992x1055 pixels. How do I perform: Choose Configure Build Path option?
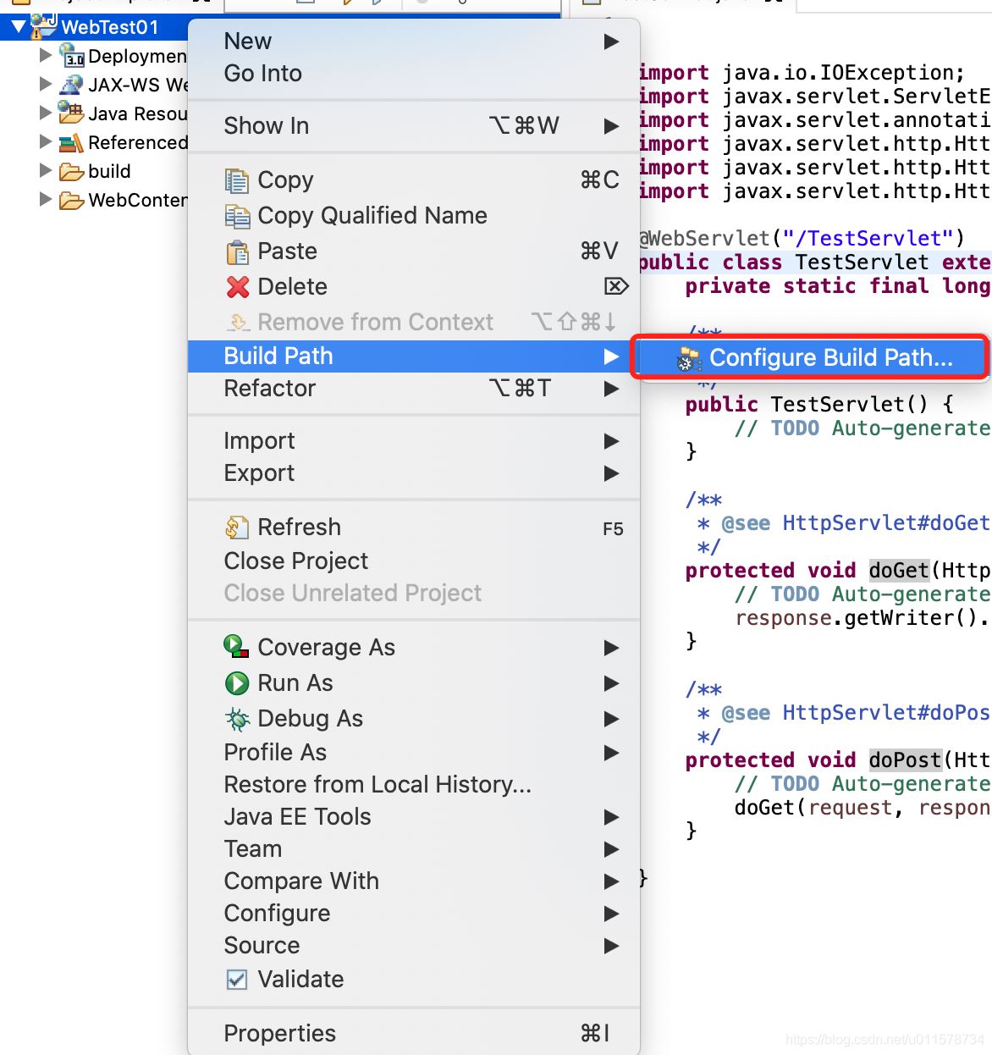tap(830, 358)
